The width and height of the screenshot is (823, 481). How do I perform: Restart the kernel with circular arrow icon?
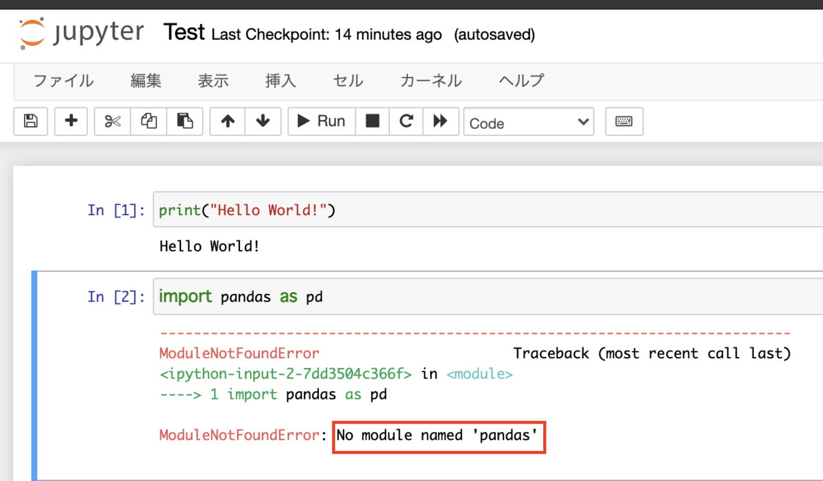[406, 121]
